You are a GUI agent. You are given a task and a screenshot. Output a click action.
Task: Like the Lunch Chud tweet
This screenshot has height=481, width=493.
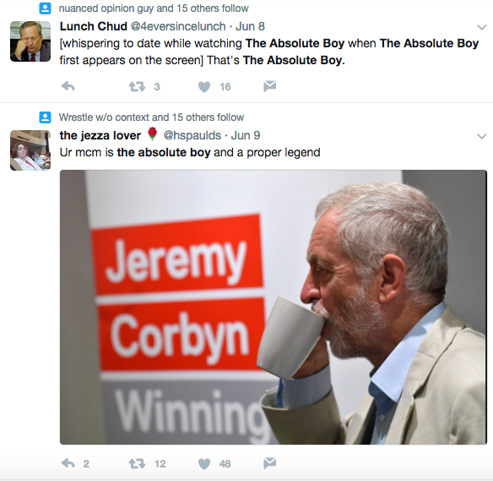204,87
